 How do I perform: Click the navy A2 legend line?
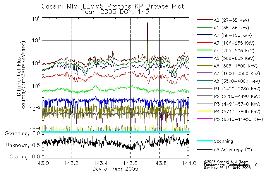coord(205,35)
